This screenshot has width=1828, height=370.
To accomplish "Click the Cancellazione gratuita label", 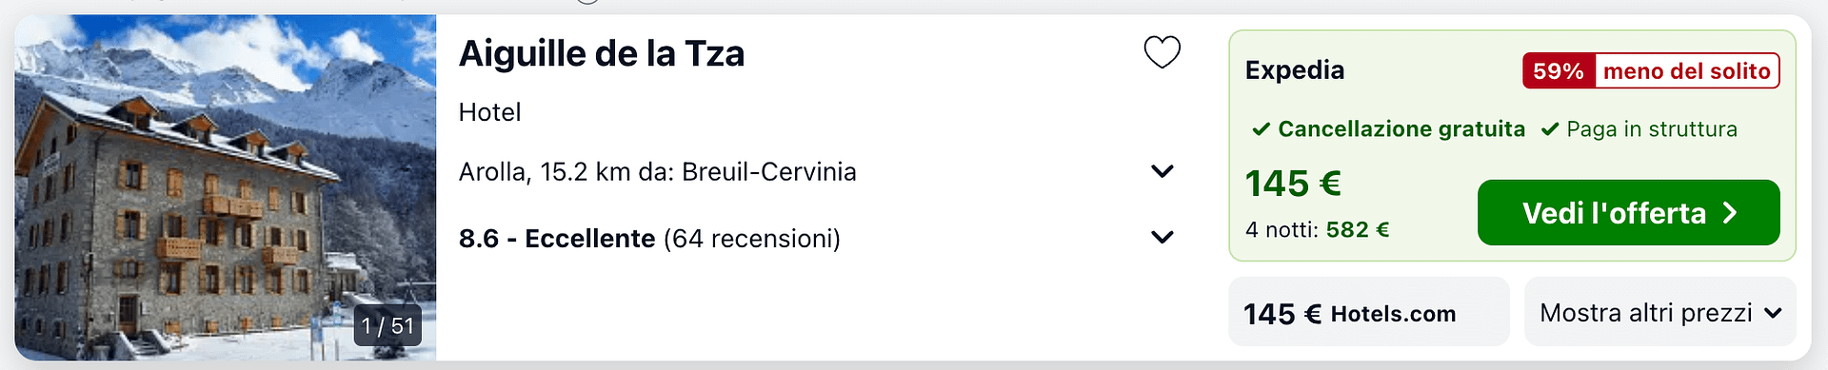I will tap(1401, 129).
